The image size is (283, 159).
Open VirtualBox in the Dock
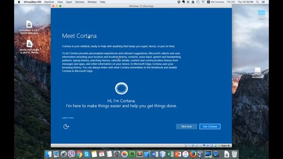tap(200, 154)
